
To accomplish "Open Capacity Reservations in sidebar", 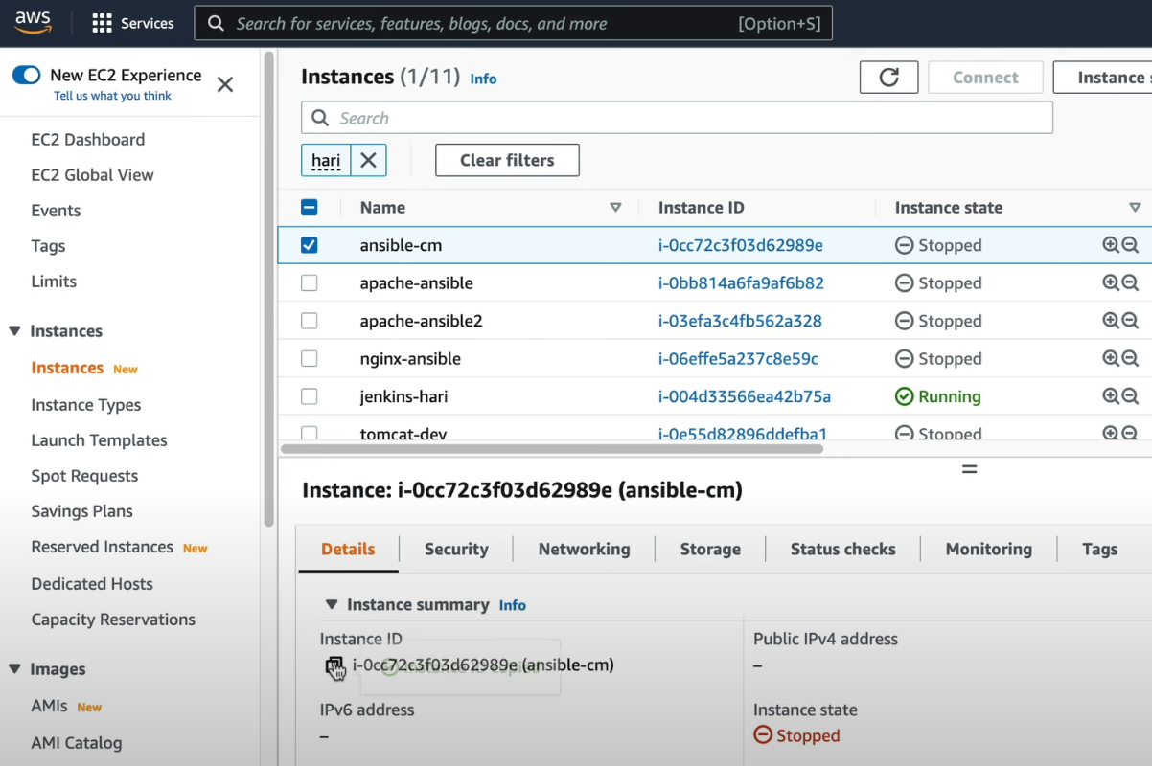I will tap(113, 620).
